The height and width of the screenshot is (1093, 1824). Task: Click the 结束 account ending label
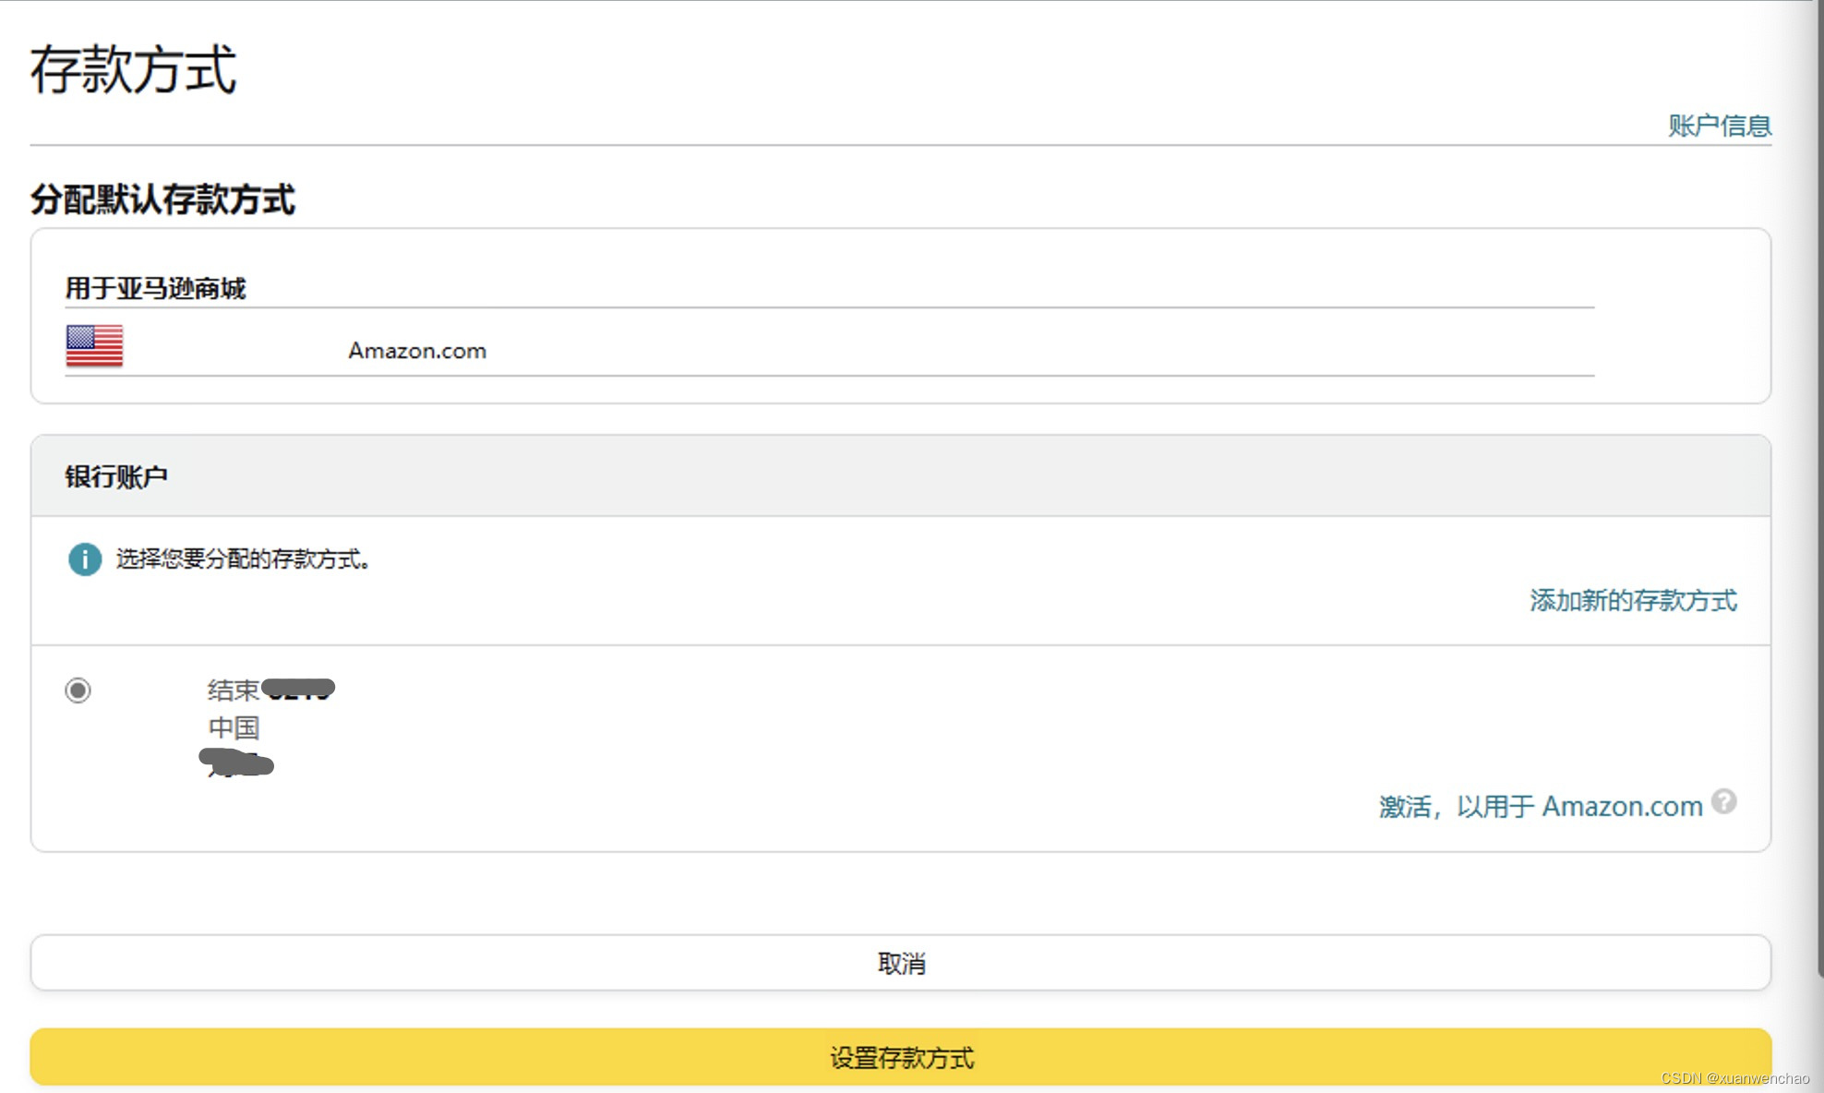coord(233,690)
